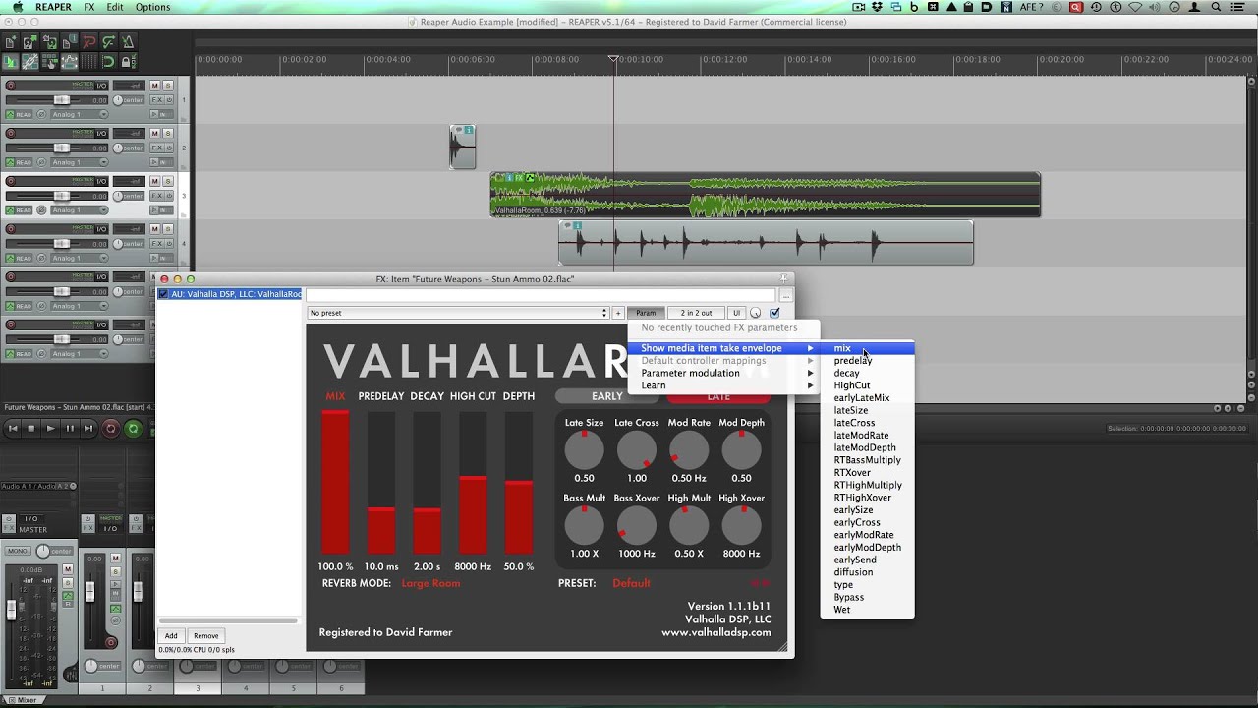Click the Redo toolbar icon
The height and width of the screenshot is (708, 1258).
coord(109,42)
